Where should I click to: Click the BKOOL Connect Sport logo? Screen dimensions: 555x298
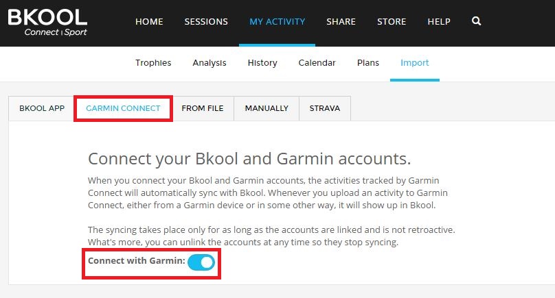[47, 23]
